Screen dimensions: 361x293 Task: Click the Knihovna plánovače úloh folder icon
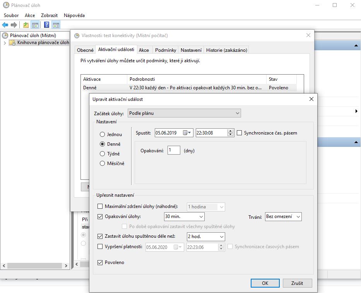(12, 43)
